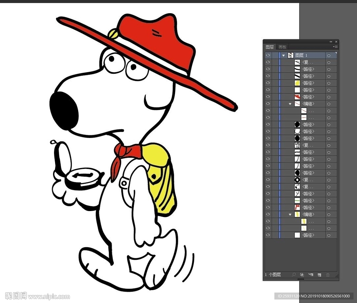
Task: Switch to the 图层 tab
Action: pos(270,47)
